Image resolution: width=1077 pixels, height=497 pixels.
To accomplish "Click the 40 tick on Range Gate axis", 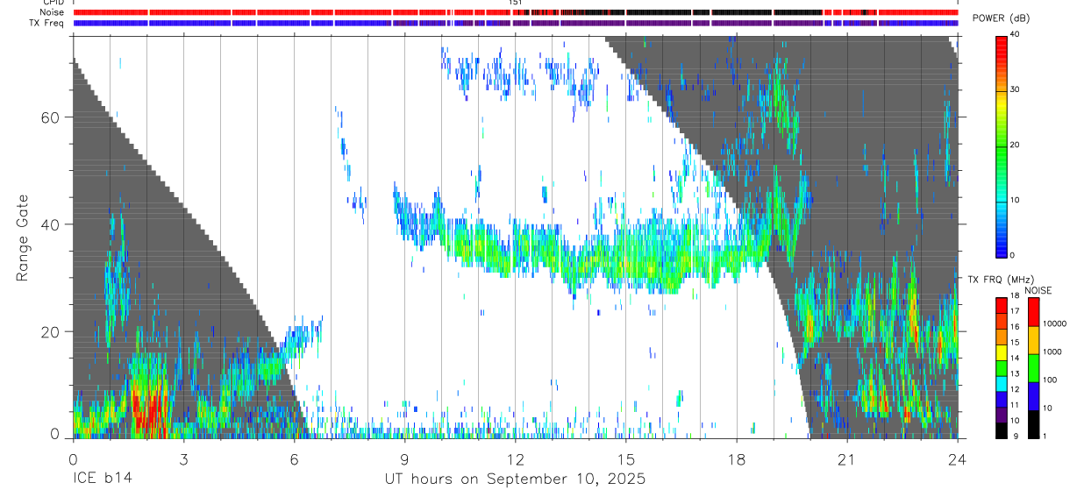I will click(50, 224).
